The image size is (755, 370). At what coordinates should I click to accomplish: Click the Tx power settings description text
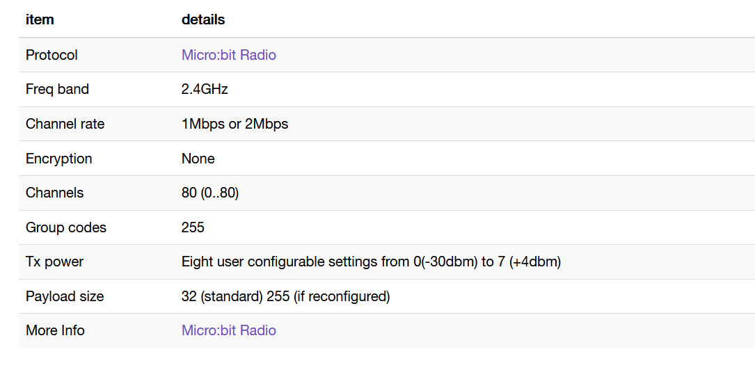[x=371, y=262]
